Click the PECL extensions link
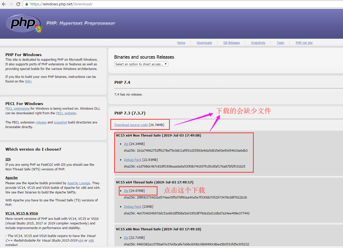 pyautogui.click(x=17, y=108)
